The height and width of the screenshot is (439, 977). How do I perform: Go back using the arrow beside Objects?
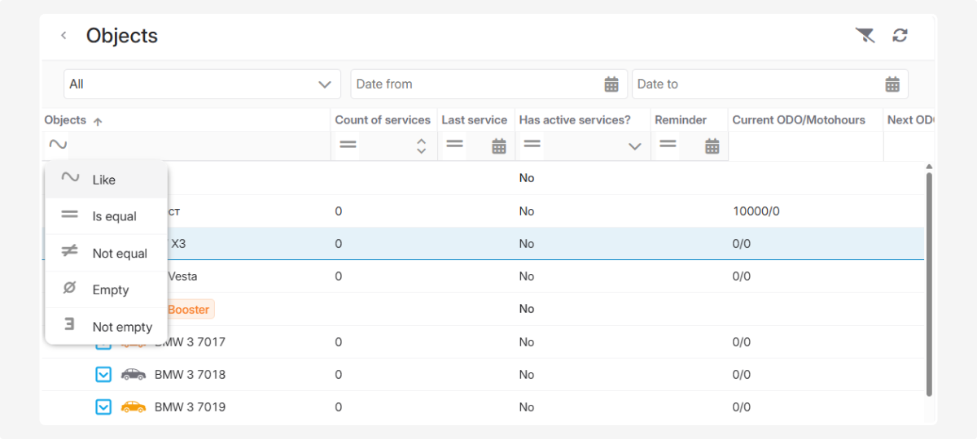tap(64, 36)
